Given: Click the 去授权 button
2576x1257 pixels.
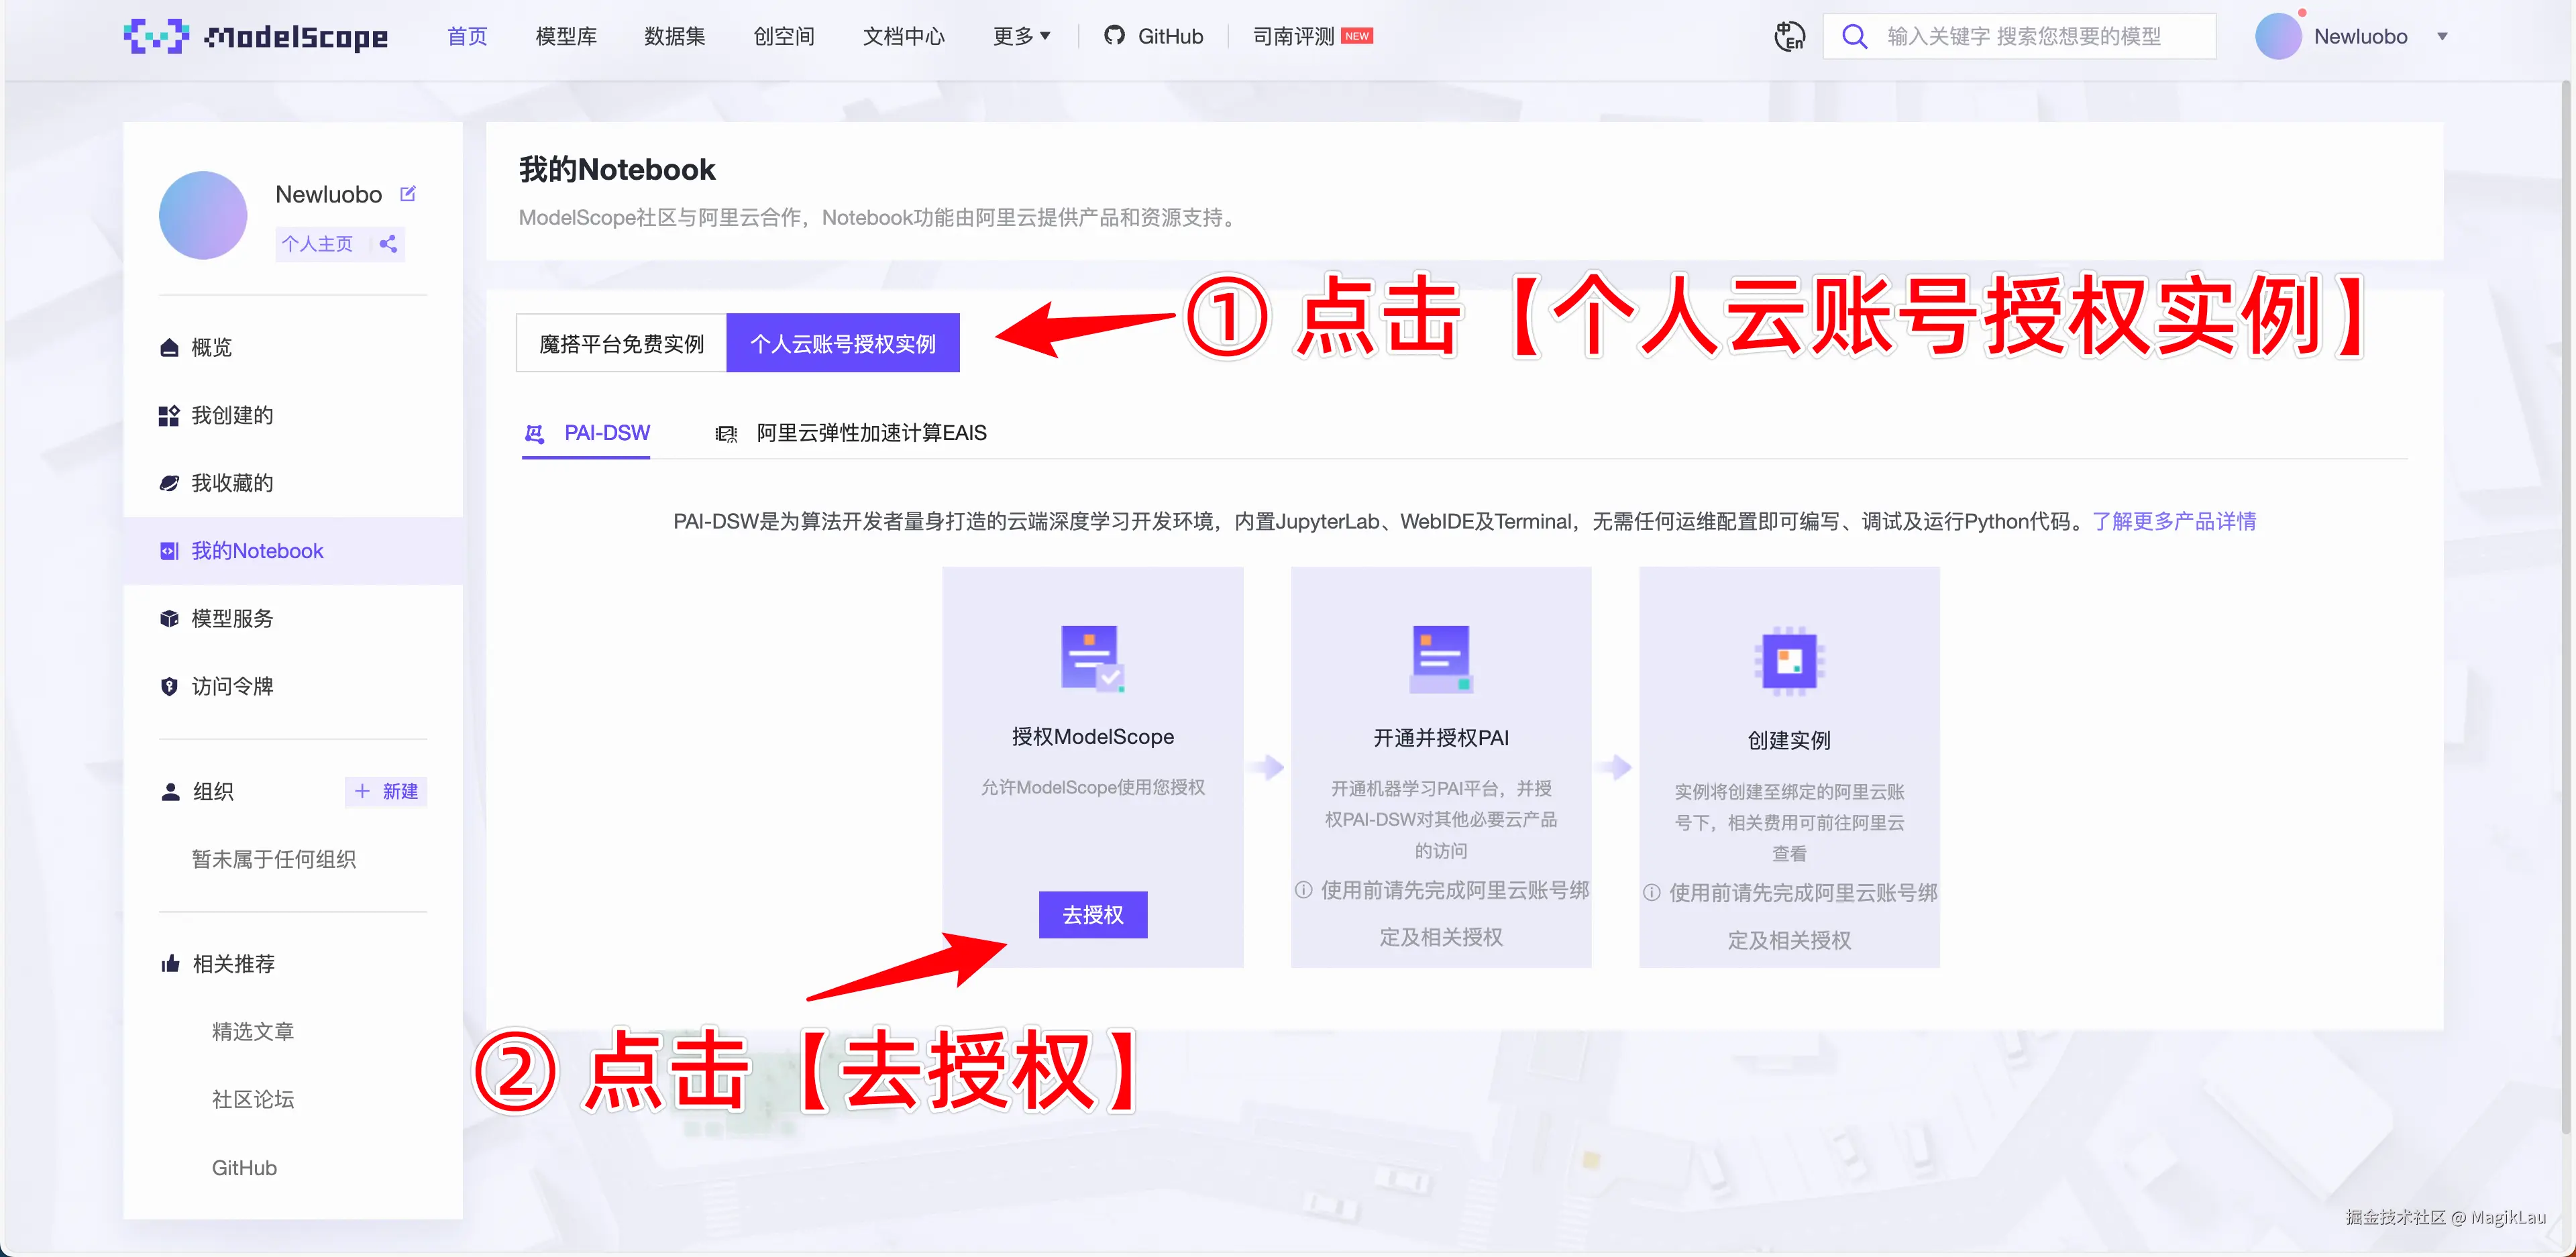Looking at the screenshot, I should pos(1092,914).
